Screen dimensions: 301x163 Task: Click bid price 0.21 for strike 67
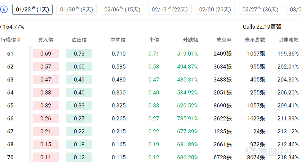[x=46, y=132]
